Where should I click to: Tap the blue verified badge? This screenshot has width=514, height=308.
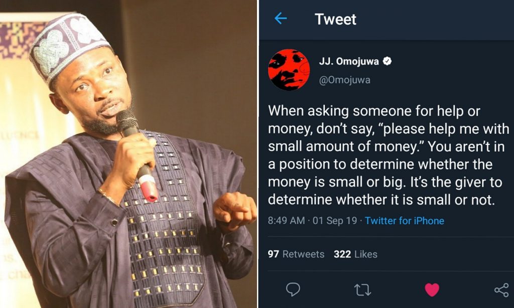coord(387,62)
